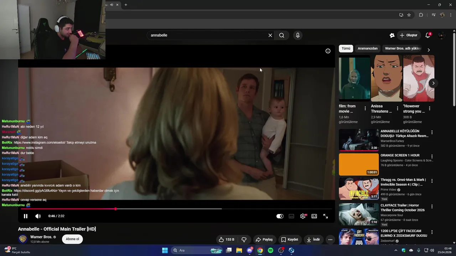Mute the video player volume

pyautogui.click(x=38, y=216)
